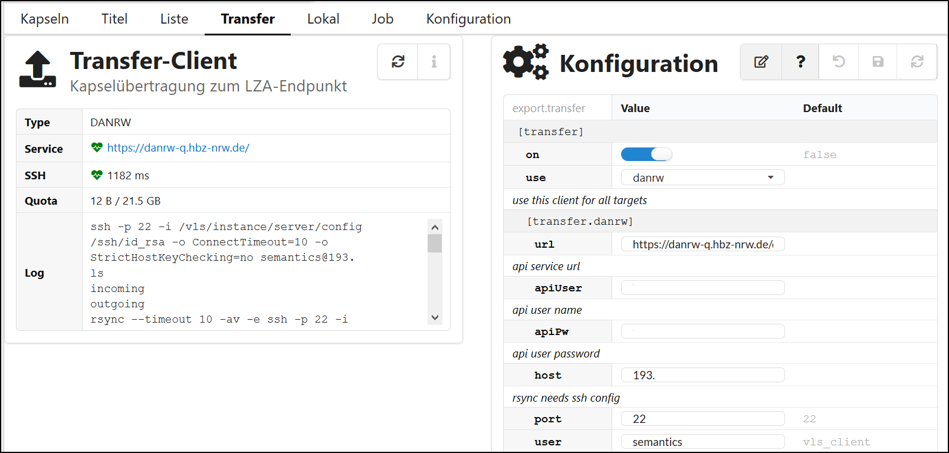Click the url input field

coord(702,244)
